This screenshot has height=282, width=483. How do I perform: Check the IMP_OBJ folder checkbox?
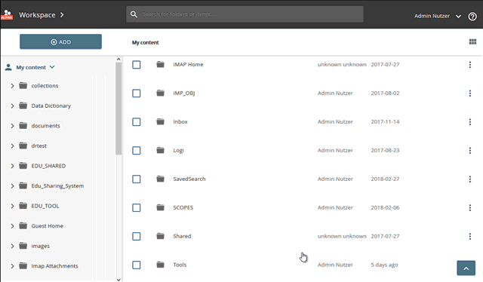(x=137, y=93)
